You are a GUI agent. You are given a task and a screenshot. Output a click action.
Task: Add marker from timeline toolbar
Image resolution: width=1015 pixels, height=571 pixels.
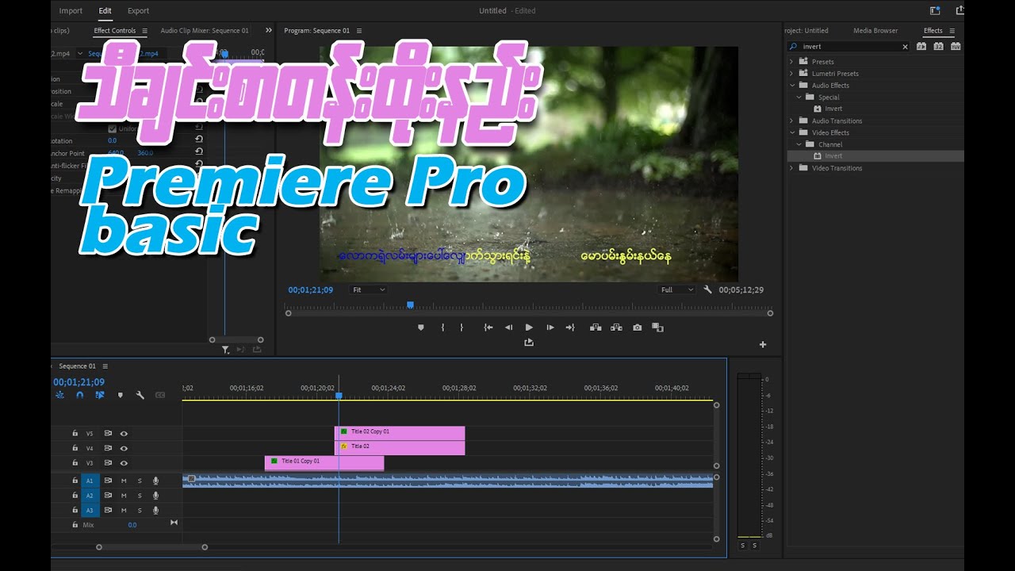121,395
